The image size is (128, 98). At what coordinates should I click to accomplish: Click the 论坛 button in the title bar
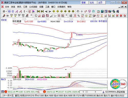coord(92,3)
